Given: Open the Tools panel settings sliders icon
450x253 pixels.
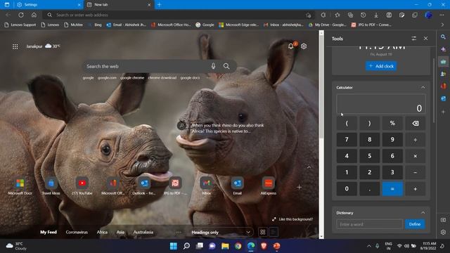Looking at the screenshot, I should (x=413, y=39).
